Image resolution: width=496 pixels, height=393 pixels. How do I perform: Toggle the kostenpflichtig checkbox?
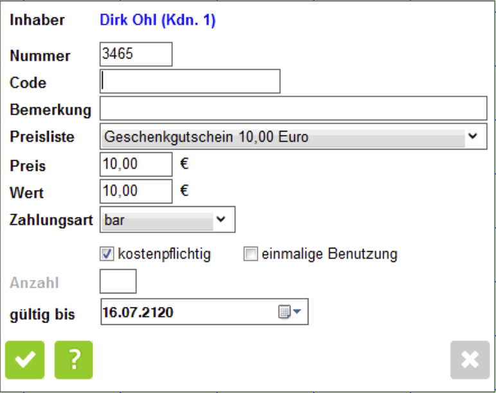(x=107, y=254)
